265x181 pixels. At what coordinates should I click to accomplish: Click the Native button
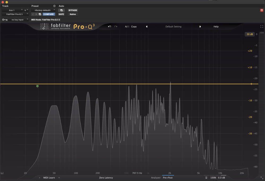point(73,14)
